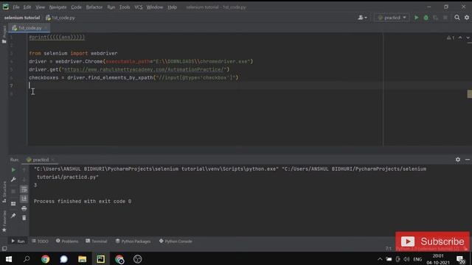Open the Python Packages tool window
This screenshot has height=265, width=472.
click(133, 241)
